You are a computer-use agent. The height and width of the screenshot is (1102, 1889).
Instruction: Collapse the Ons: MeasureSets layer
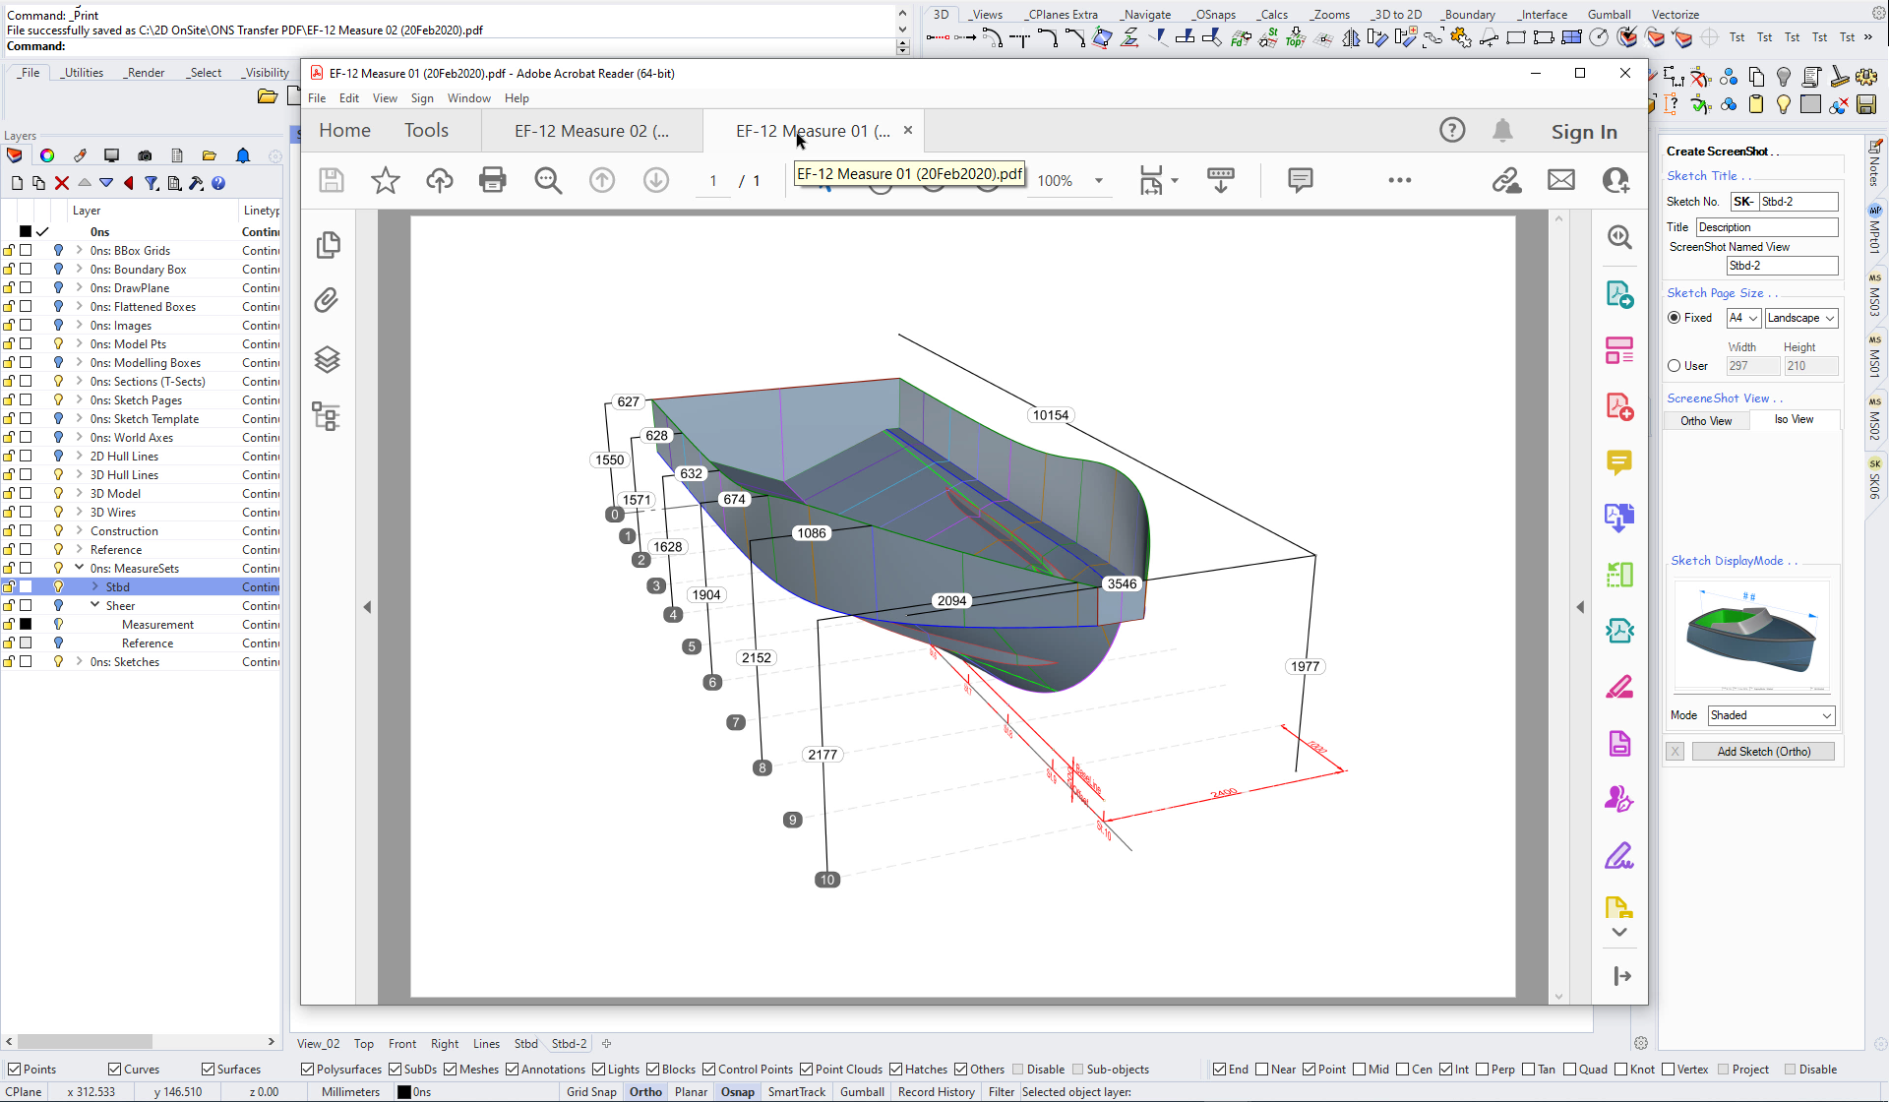tap(79, 568)
